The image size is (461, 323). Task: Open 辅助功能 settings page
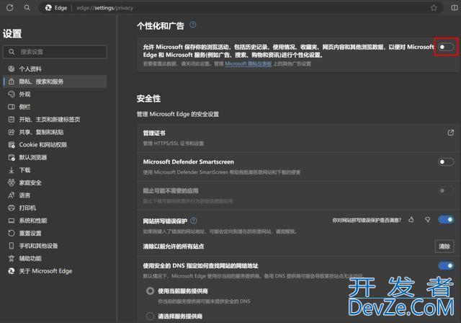tap(55, 259)
